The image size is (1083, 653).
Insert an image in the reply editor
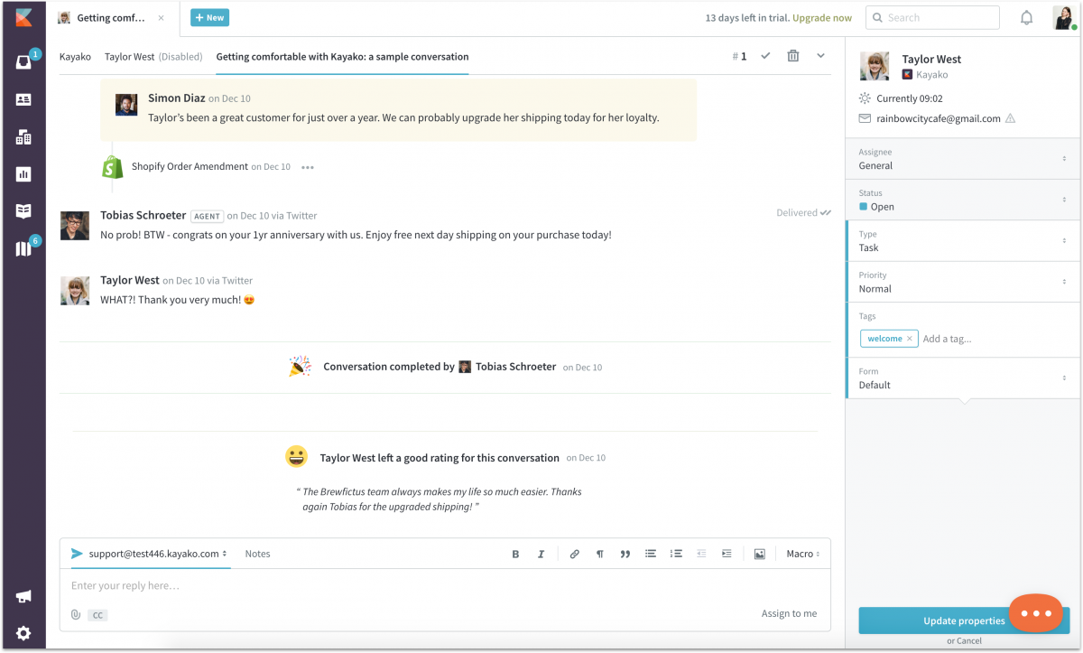tap(758, 554)
